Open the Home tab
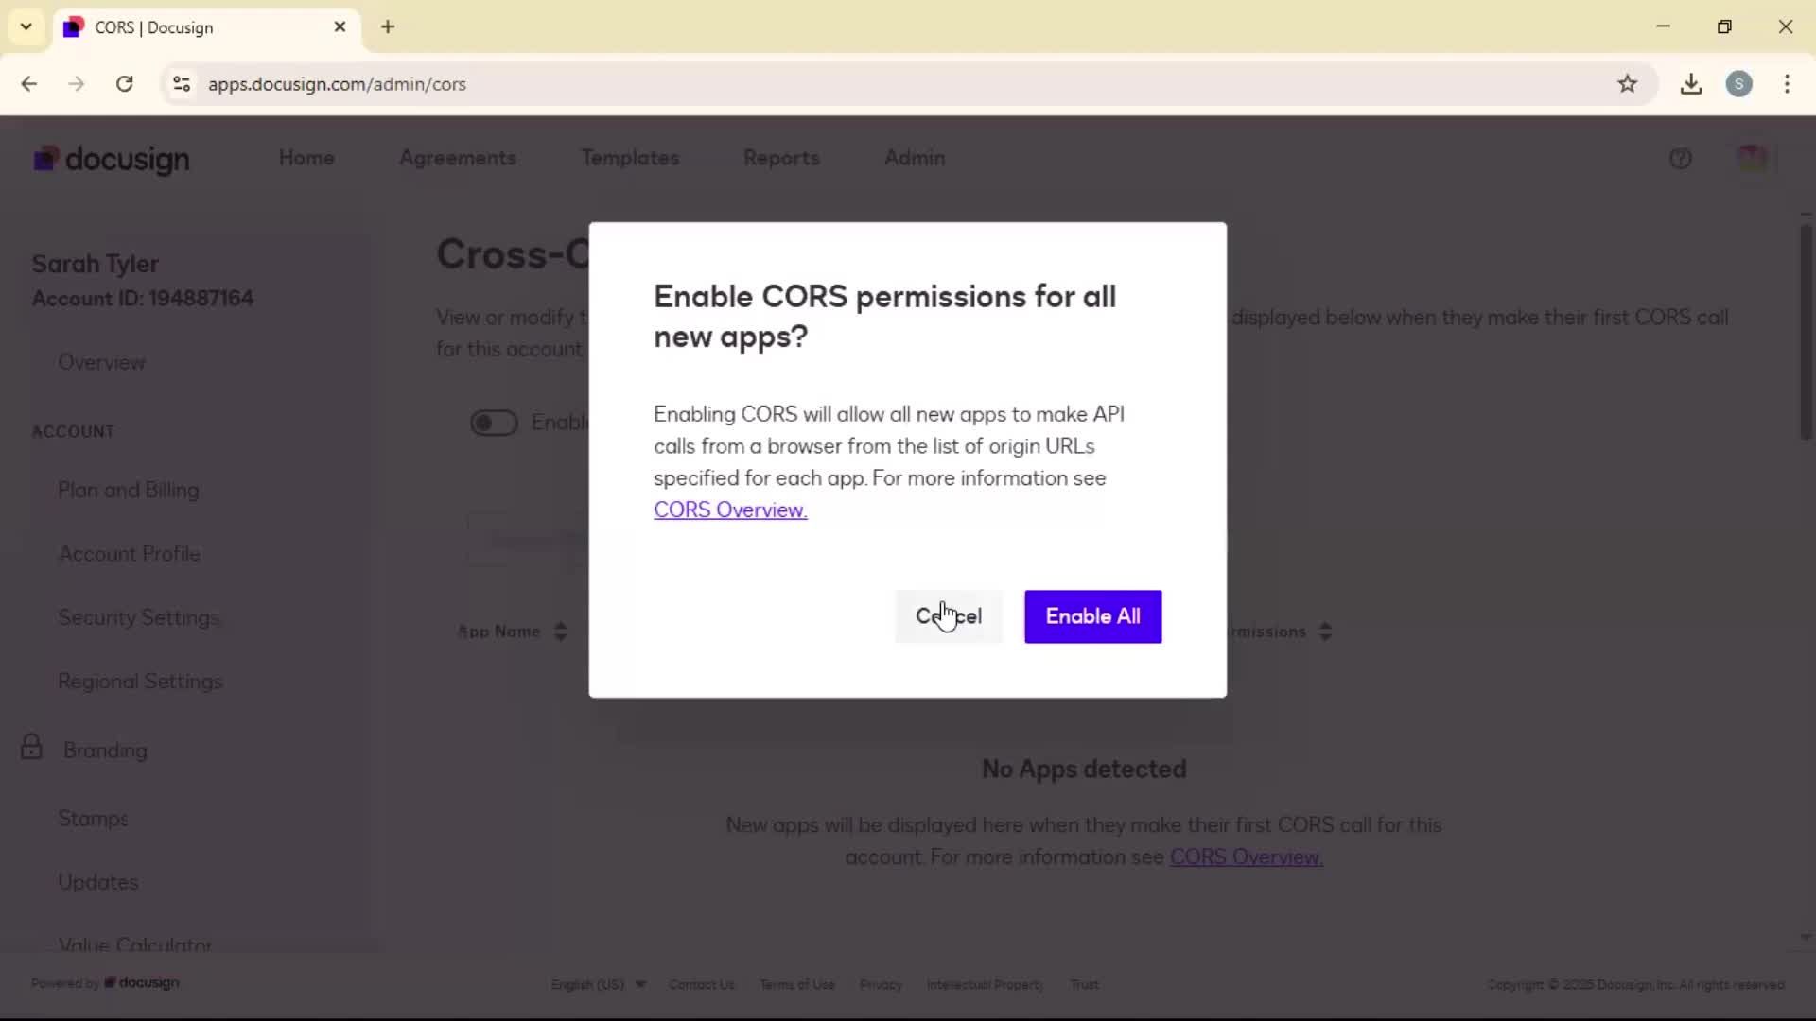This screenshot has width=1816, height=1021. [x=306, y=158]
